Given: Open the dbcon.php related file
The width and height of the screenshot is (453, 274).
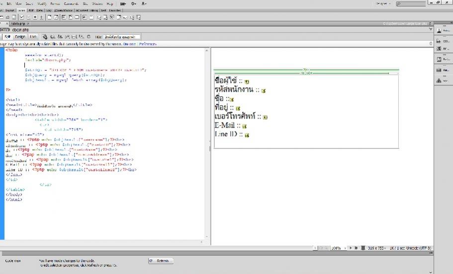Looking at the screenshot, I should [x=20, y=29].
